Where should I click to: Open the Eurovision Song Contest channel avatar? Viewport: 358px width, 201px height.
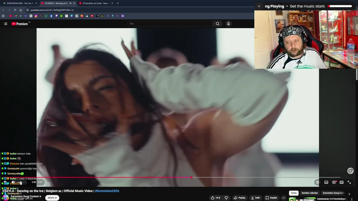[x=6, y=197]
